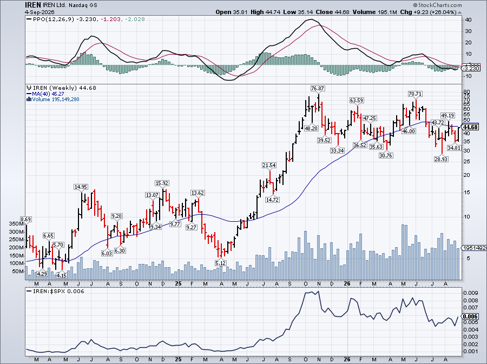Screen dimensions: 487x364
Task: Click the 43.72 price label
Action: (438, 123)
